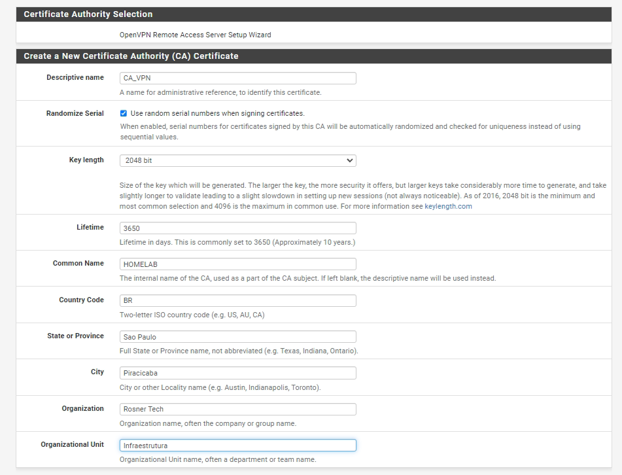This screenshot has width=622, height=475.
Task: Click the Country Code field with BR
Action: [237, 300]
